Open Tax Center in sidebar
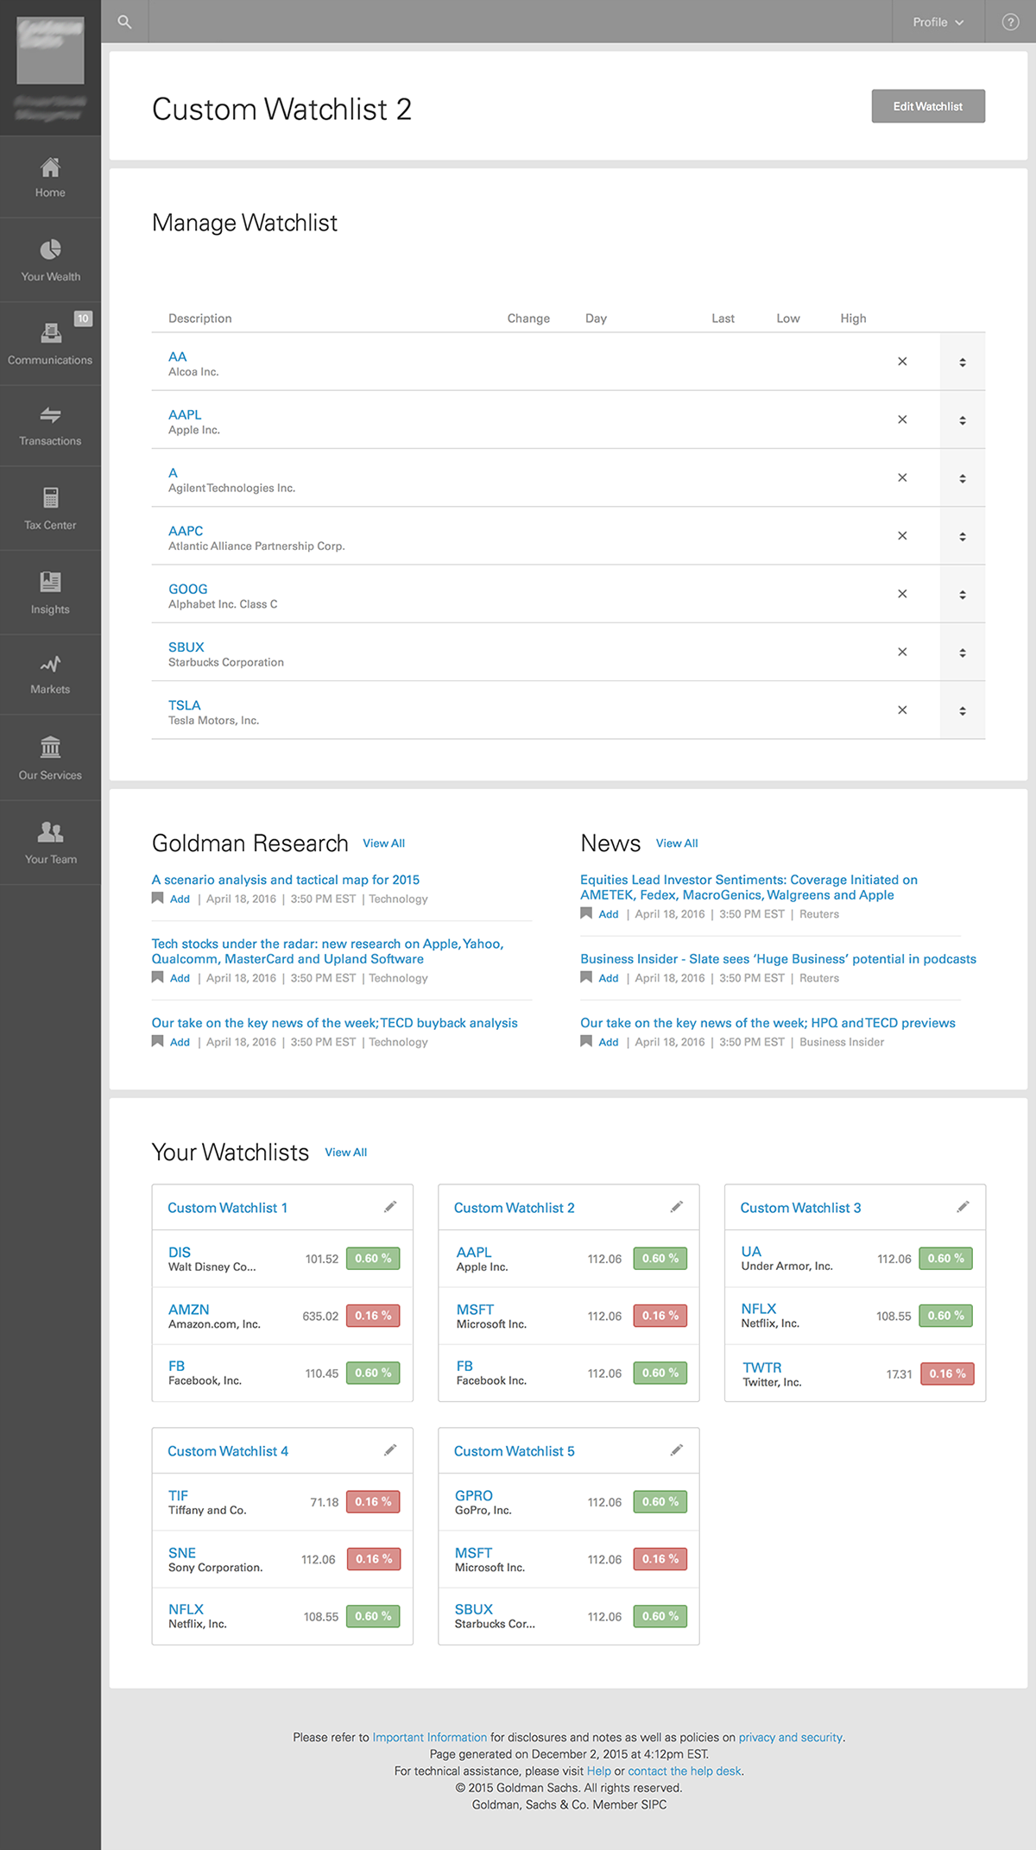 pyautogui.click(x=50, y=509)
